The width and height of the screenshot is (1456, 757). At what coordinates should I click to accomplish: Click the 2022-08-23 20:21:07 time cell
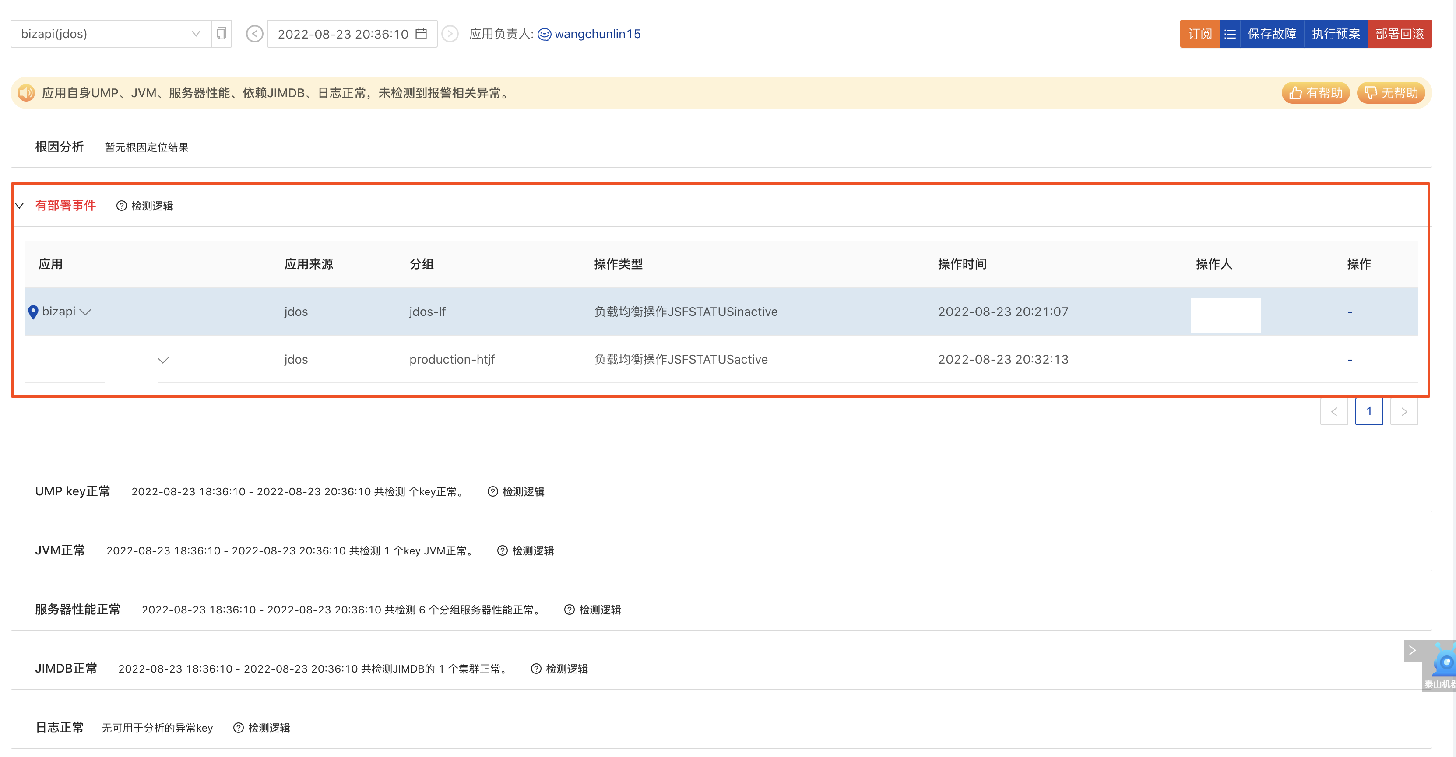(x=1002, y=312)
